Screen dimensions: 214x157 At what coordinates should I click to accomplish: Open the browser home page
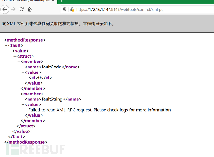coord(29,9)
